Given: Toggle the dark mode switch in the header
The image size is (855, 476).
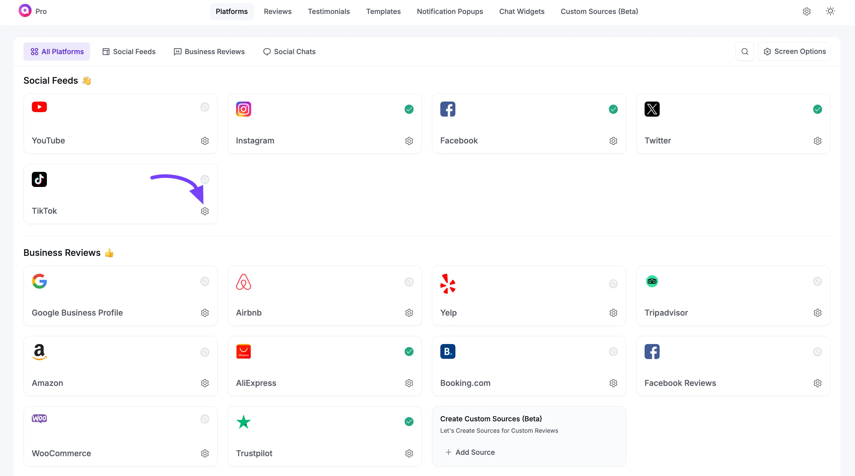Looking at the screenshot, I should (x=830, y=11).
